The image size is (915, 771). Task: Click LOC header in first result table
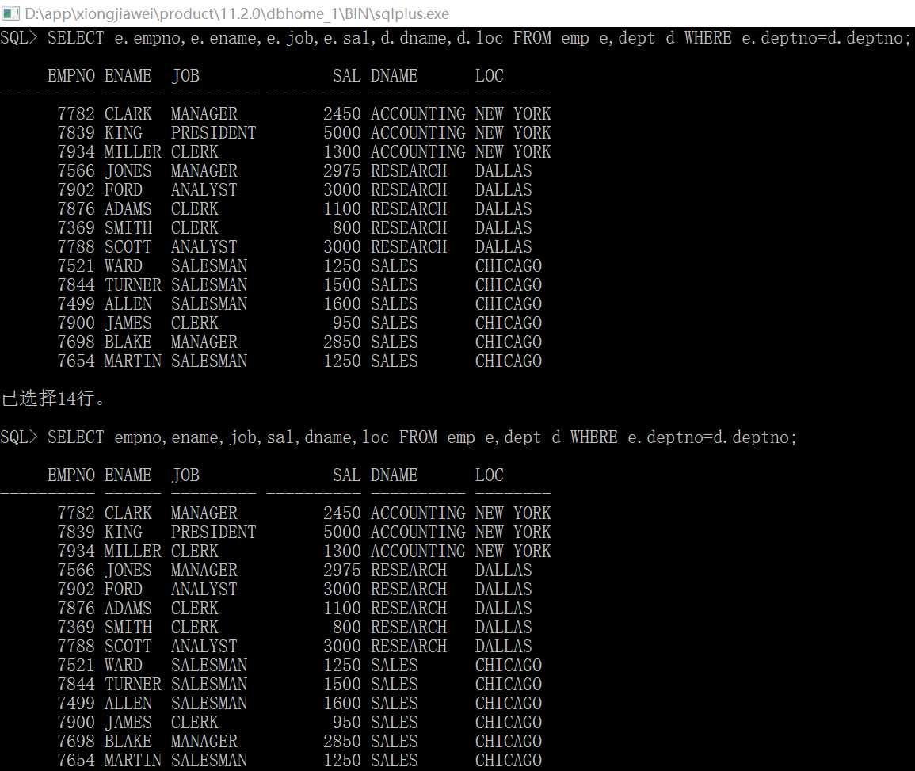click(x=490, y=76)
